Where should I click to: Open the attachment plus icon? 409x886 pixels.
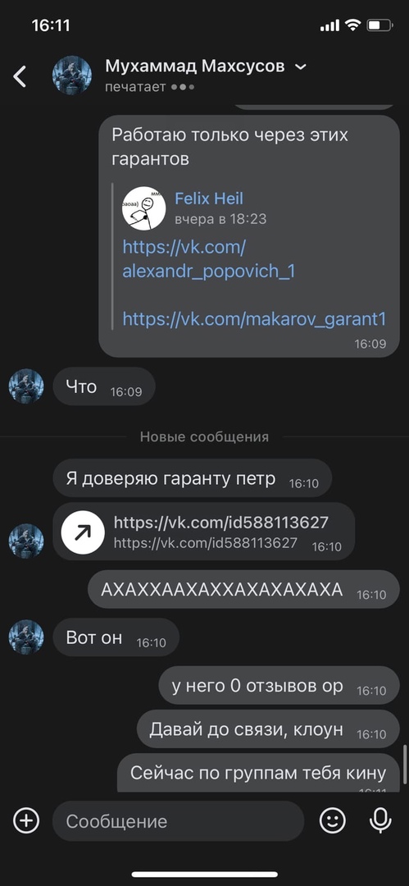point(26,820)
